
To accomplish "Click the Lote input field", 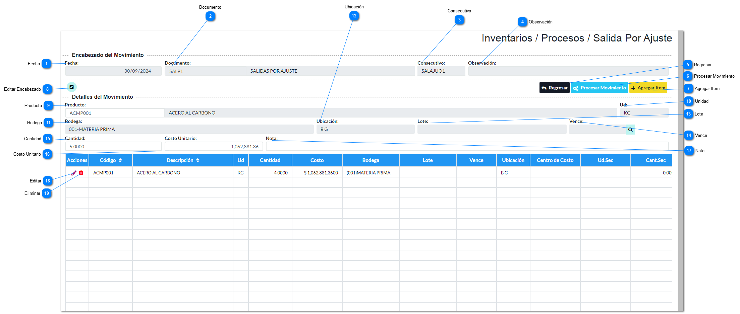I will [492, 129].
